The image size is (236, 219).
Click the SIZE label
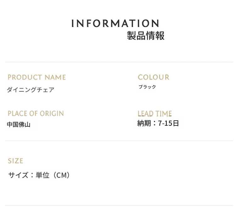click(x=15, y=161)
